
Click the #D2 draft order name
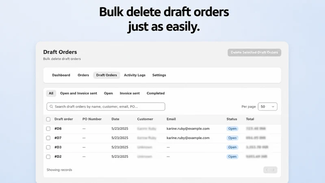[x=58, y=157]
